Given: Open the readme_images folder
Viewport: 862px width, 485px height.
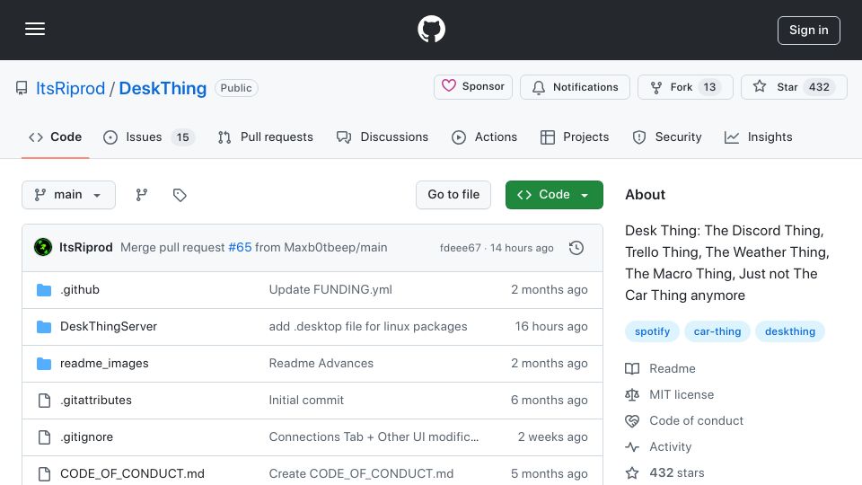Looking at the screenshot, I should click(104, 364).
